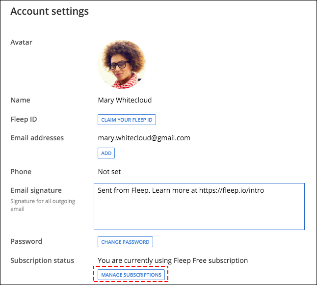
Task: Click the 'Not set' phone value
Action: coord(109,172)
